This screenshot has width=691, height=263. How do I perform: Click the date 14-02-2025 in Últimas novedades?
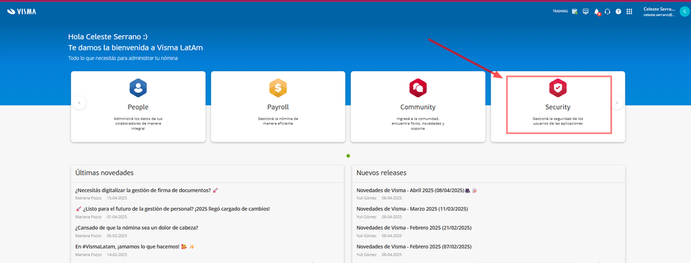coord(117,254)
